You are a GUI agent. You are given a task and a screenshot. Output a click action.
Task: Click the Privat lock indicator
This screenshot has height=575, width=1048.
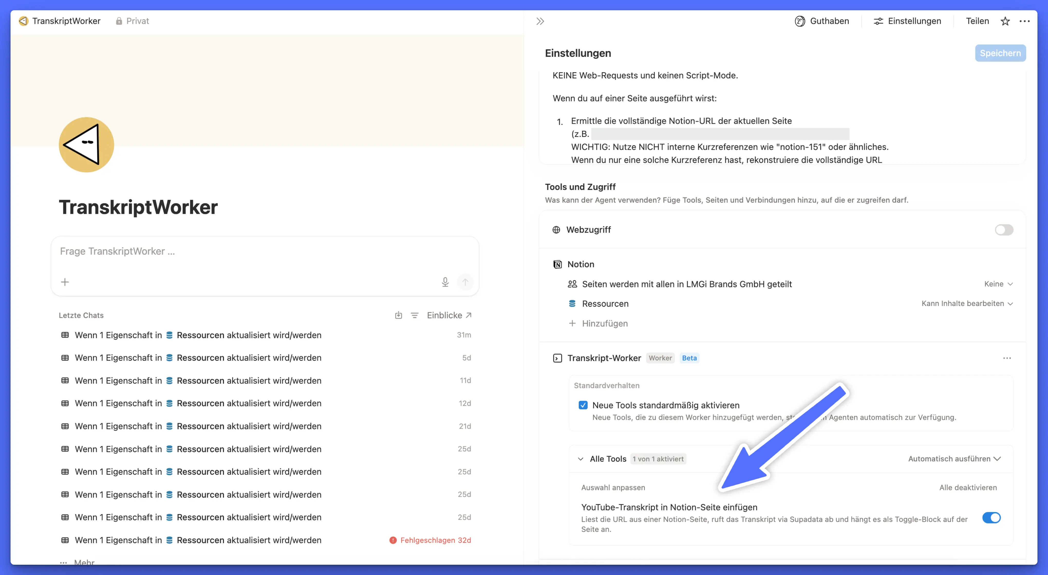coord(132,21)
